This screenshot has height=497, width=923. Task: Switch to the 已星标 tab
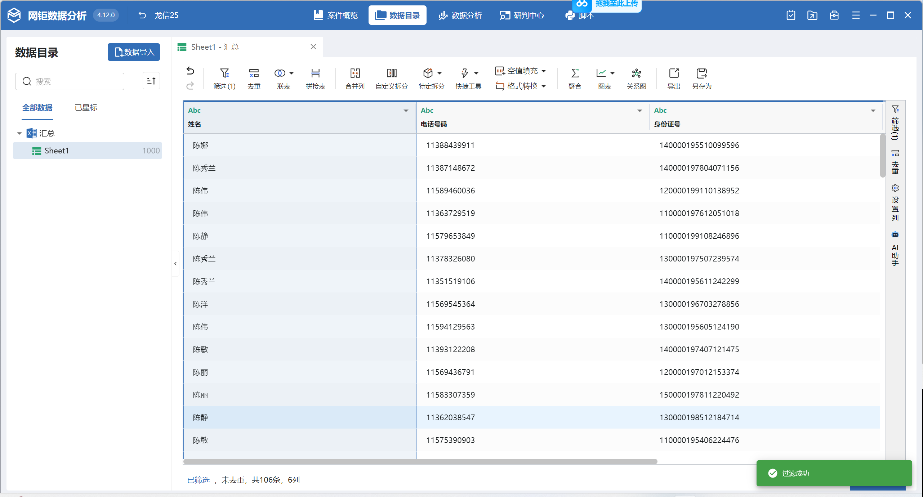point(86,108)
